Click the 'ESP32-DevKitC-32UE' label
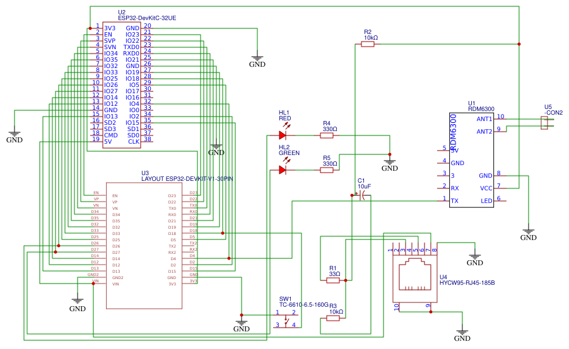The width and height of the screenshot is (569, 349). [x=147, y=18]
